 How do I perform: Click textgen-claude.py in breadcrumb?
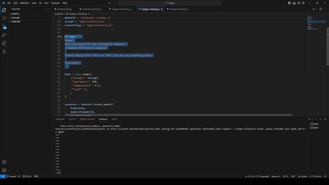[78, 14]
